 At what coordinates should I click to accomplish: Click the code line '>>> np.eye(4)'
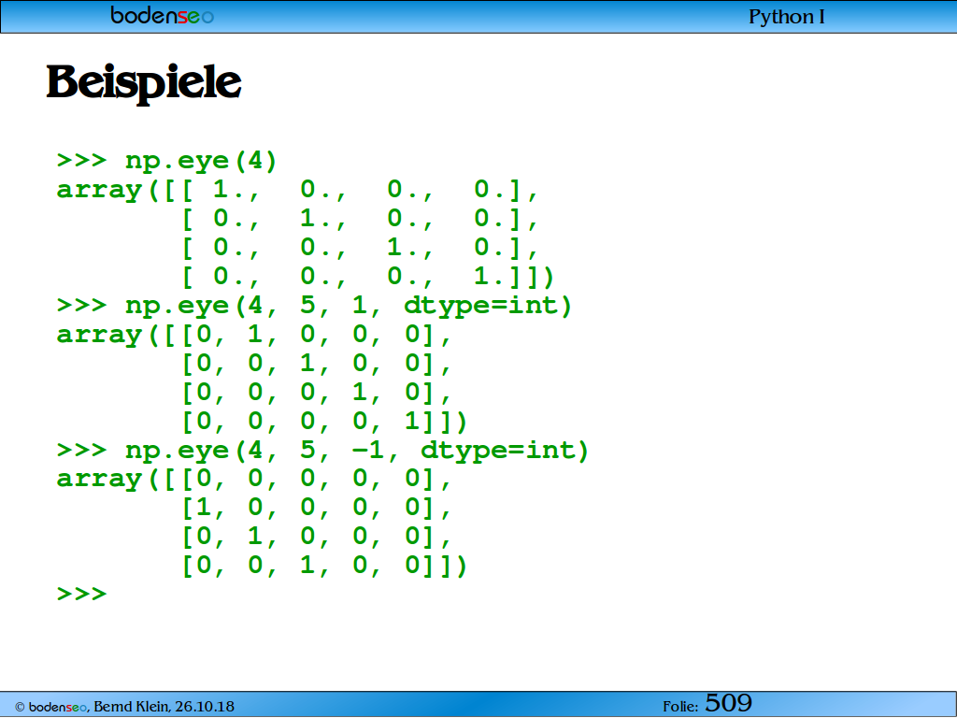pyautogui.click(x=167, y=161)
